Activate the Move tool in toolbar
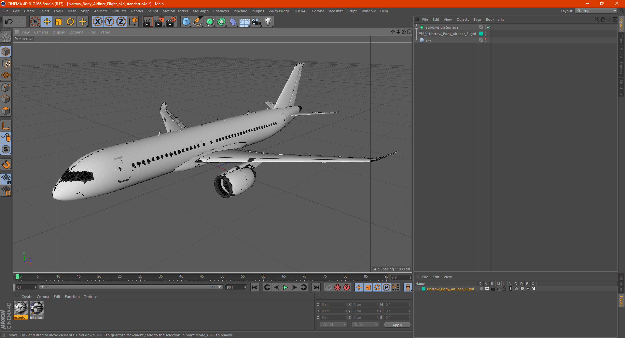Viewport: 625px width, 338px height. pos(47,22)
